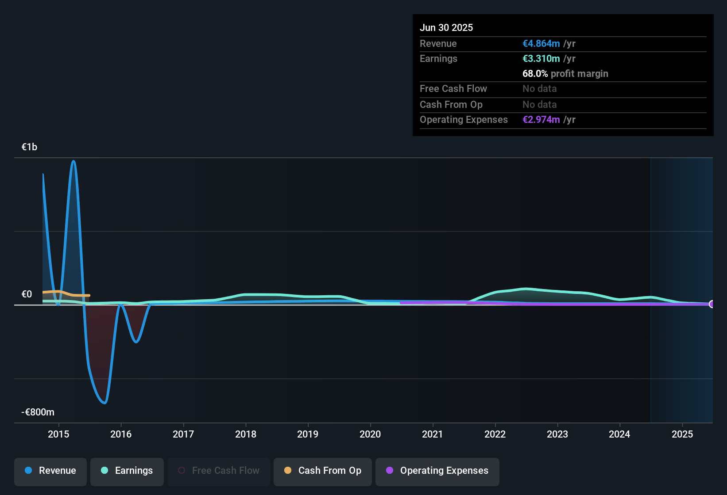Click the 2025 x-axis year label
The image size is (727, 495).
pyautogui.click(x=682, y=434)
